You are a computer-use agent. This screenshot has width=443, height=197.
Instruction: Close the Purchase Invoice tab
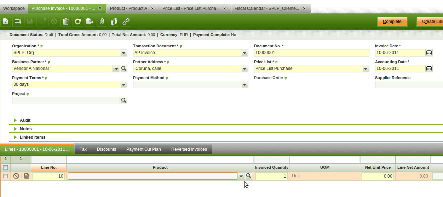pyautogui.click(x=100, y=8)
